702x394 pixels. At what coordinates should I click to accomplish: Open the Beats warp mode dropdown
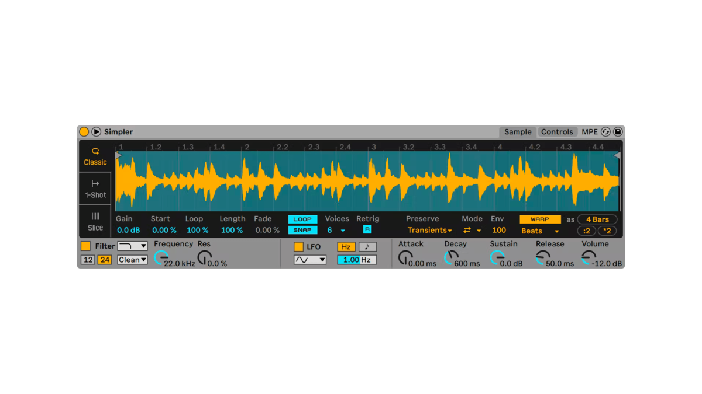point(540,231)
